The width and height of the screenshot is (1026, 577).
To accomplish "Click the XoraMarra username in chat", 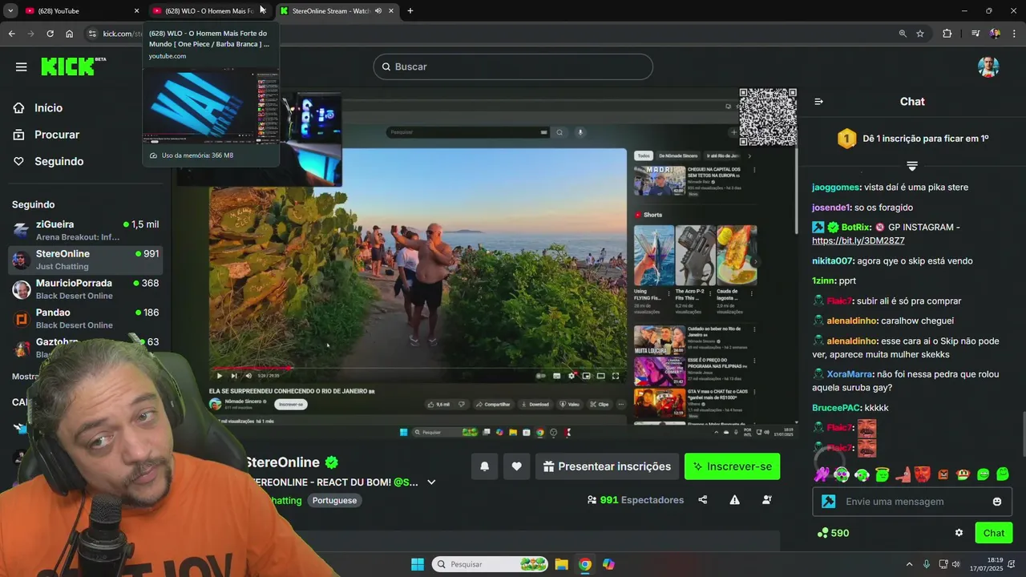I will pyautogui.click(x=850, y=374).
